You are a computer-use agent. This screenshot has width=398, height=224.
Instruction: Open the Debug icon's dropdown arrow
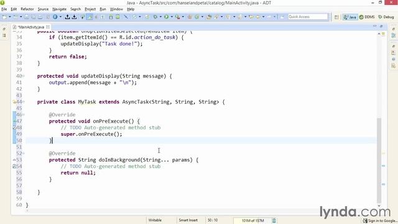pyautogui.click(x=160, y=17)
